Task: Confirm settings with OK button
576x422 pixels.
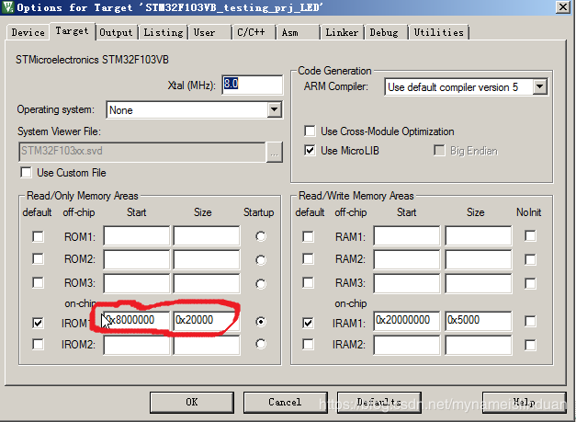Action: click(x=192, y=402)
